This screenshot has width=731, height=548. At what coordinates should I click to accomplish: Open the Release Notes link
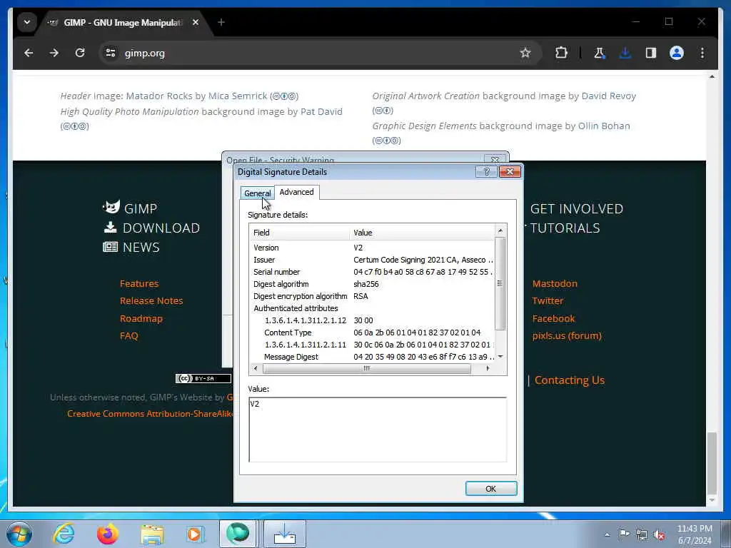(151, 300)
